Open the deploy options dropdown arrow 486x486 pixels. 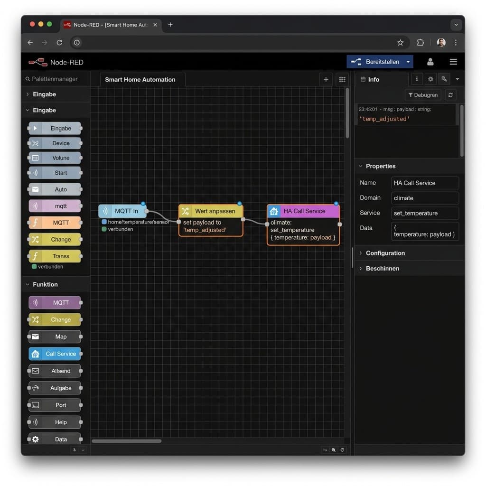(408, 62)
